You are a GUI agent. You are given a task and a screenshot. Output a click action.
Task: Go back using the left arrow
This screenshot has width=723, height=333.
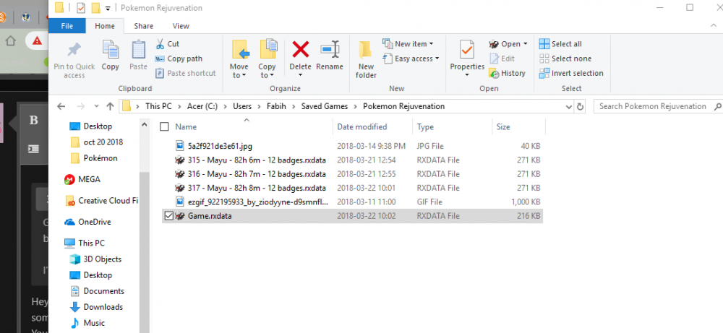[x=61, y=106]
